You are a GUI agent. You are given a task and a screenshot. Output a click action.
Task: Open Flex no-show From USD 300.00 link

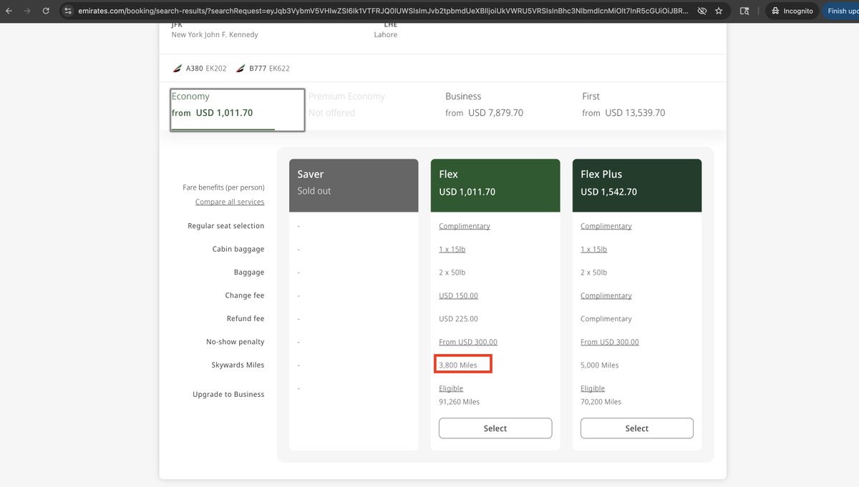pyautogui.click(x=468, y=343)
